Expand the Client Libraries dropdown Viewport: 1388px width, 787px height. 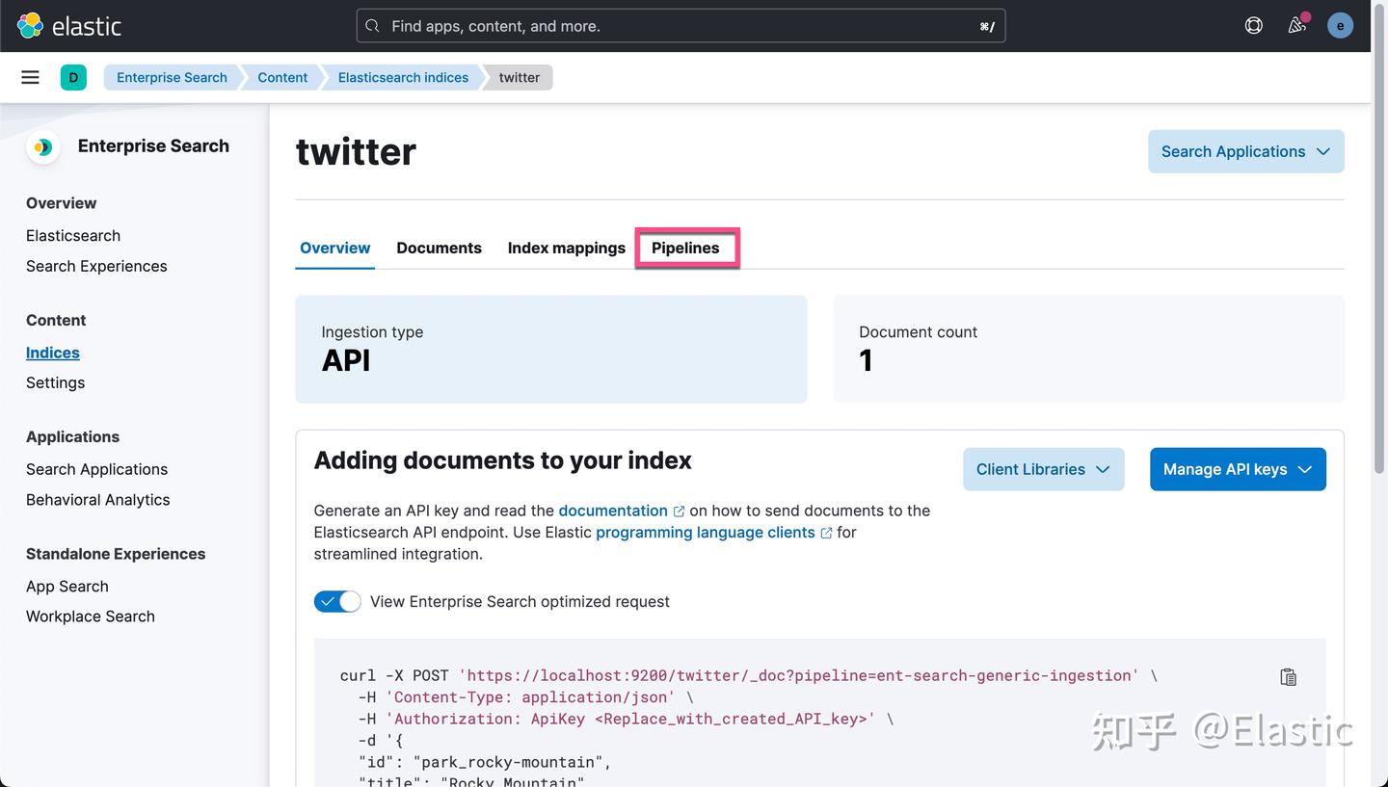tap(1043, 469)
